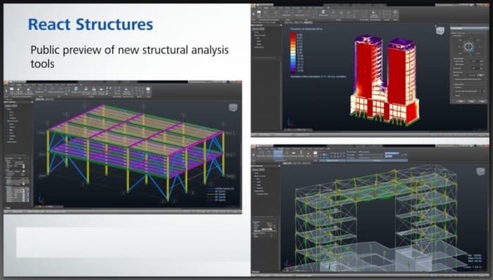
Task: Click the rightmost white ribbon icon in the steel frame window
Action: (x=148, y=89)
